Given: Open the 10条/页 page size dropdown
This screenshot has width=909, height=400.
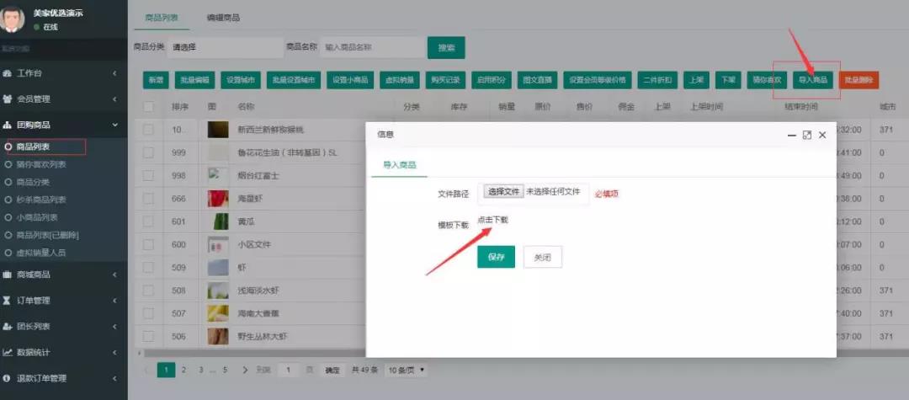Looking at the screenshot, I should [x=406, y=370].
